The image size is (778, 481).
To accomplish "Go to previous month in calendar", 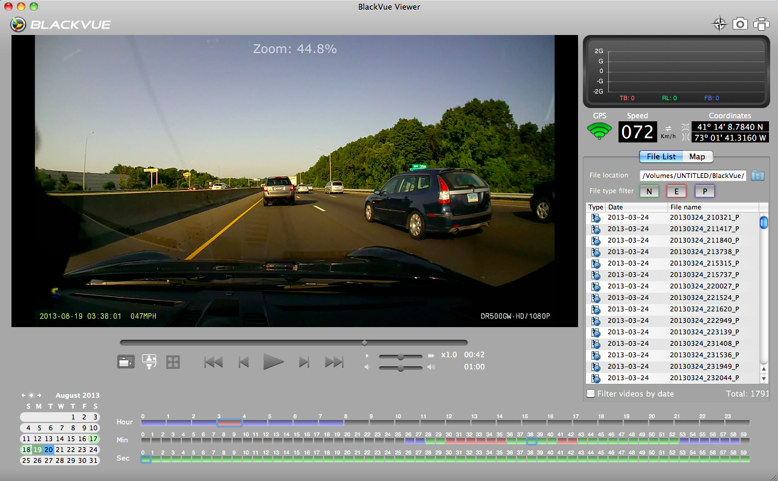I will coord(24,395).
